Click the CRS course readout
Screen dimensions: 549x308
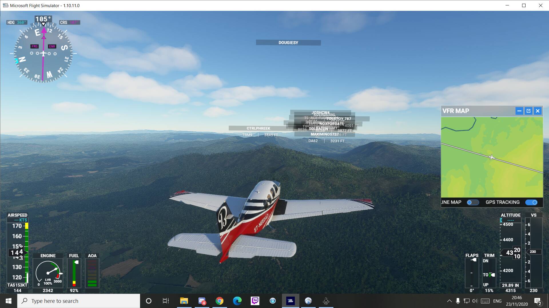[x=69, y=23]
